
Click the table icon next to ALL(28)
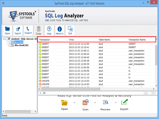[x=12, y=42]
